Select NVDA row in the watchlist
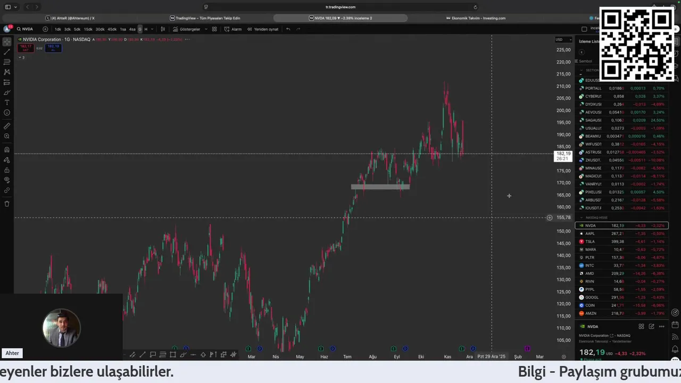This screenshot has height=383, width=681. tap(621, 226)
